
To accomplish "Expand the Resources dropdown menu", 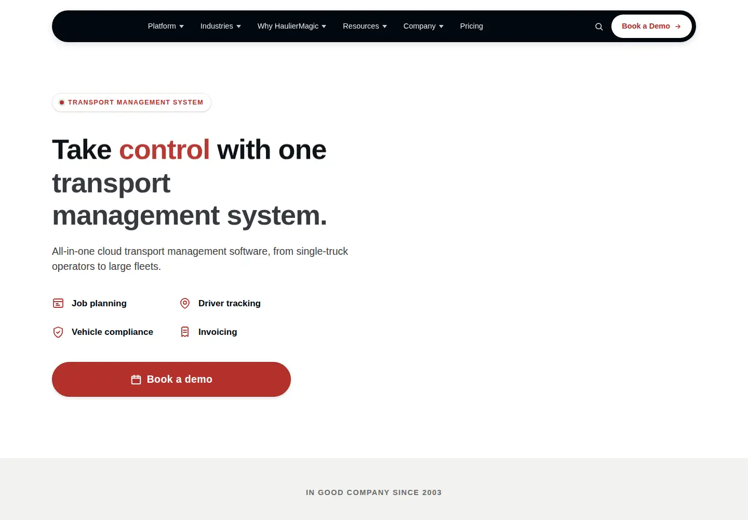I will click(365, 26).
